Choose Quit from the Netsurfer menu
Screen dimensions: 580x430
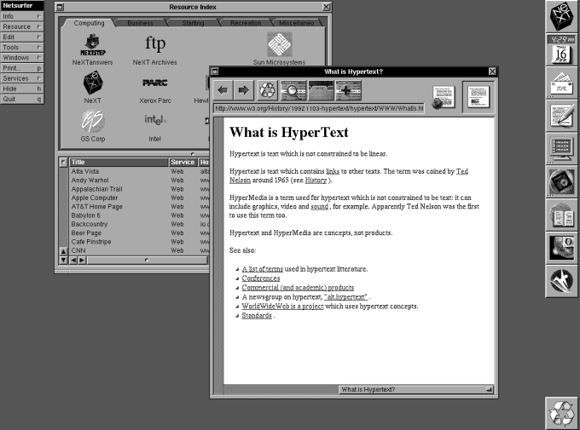pos(22,99)
